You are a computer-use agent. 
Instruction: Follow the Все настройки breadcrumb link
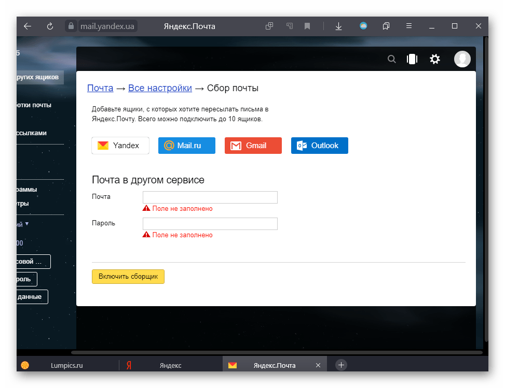160,88
